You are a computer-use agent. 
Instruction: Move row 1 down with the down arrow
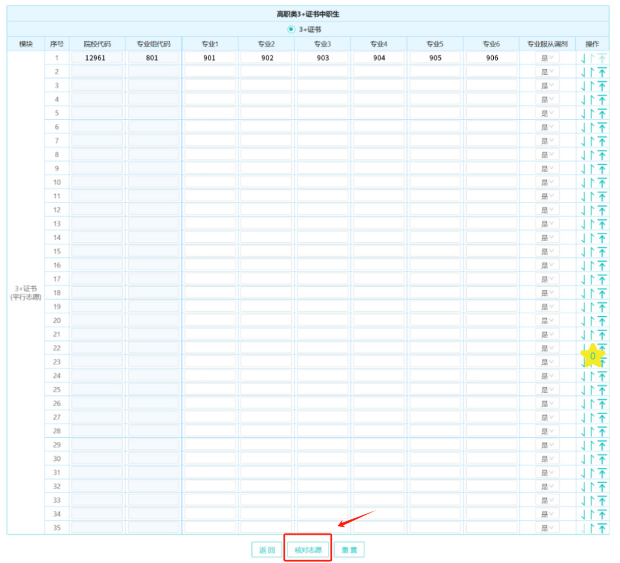(583, 58)
